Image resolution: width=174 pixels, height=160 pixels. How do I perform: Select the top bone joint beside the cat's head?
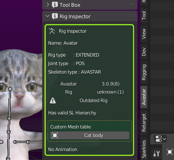10,89
